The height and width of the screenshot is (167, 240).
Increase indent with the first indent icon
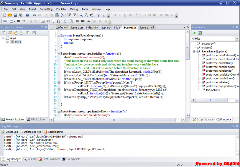coord(69,15)
